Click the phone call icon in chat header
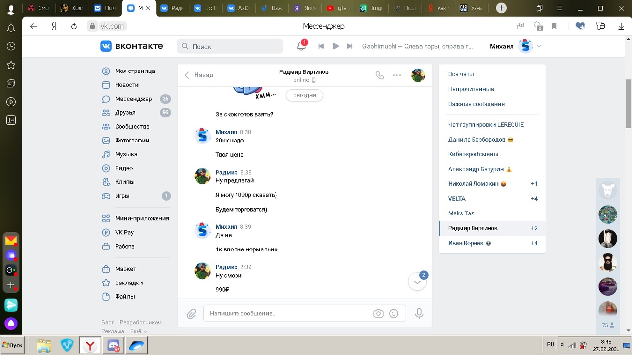 click(379, 75)
